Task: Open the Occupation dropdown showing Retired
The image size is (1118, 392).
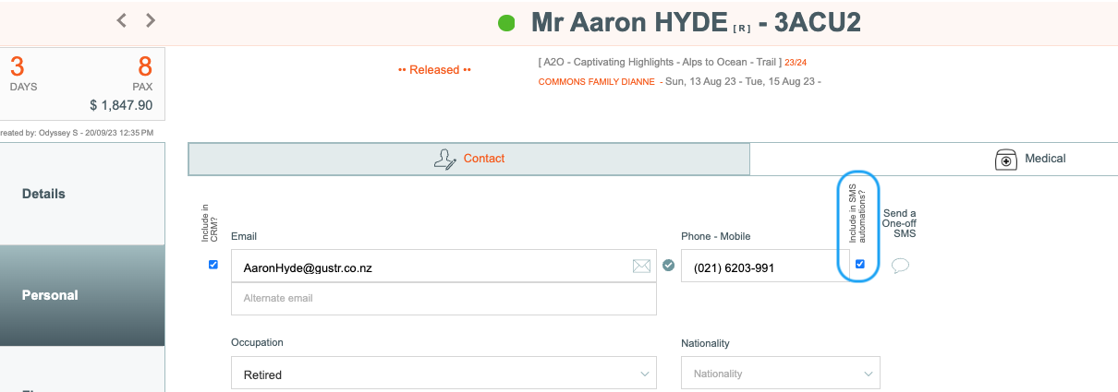Action: tap(444, 374)
